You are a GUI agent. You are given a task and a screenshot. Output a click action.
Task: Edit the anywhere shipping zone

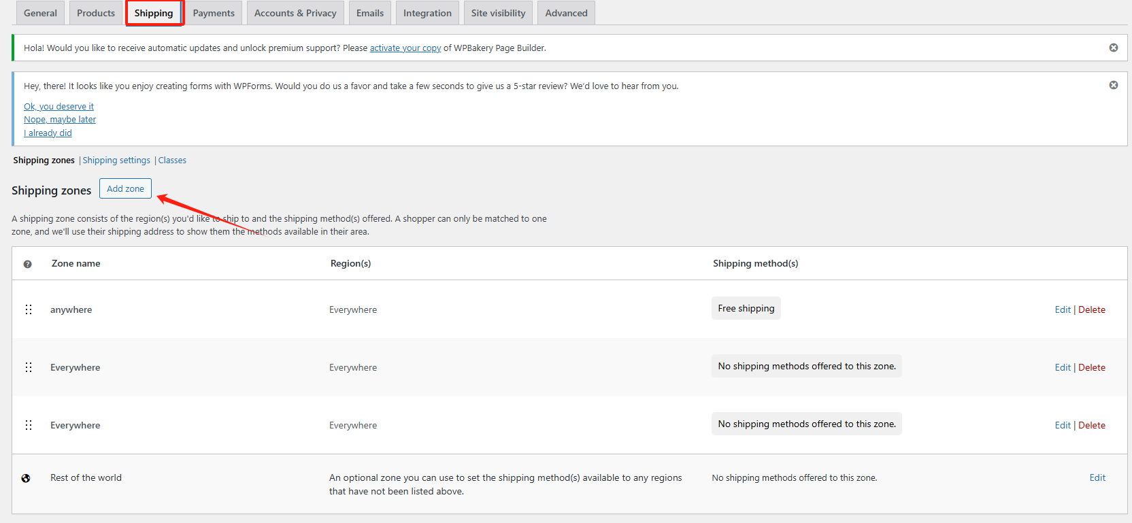1063,309
